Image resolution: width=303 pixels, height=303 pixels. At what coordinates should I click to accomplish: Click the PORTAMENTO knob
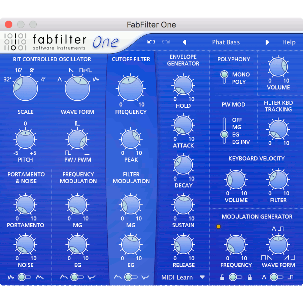(25, 205)
